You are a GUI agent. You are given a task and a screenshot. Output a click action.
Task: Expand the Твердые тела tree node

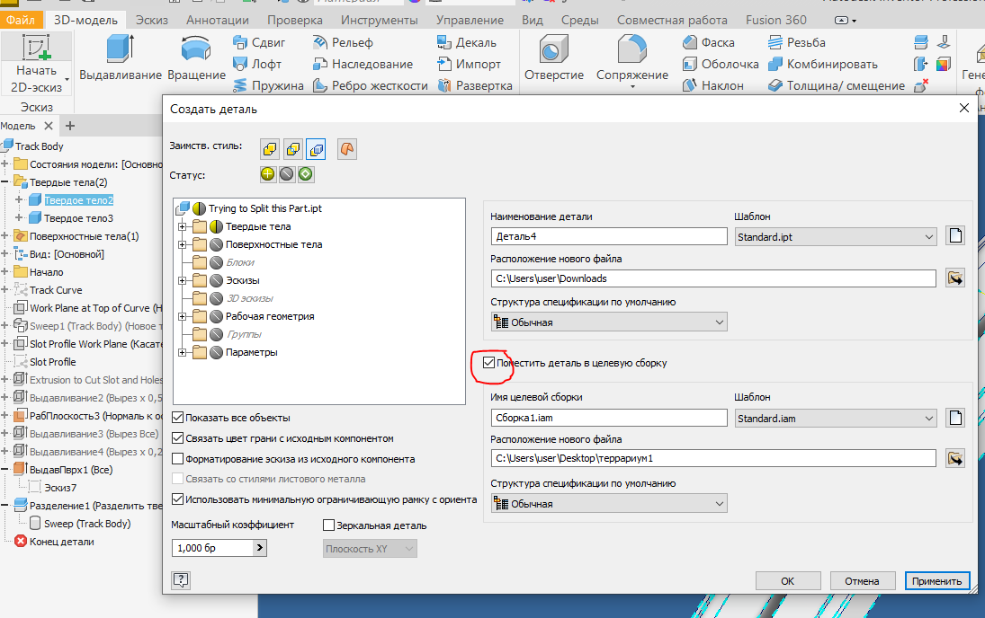[182, 227]
